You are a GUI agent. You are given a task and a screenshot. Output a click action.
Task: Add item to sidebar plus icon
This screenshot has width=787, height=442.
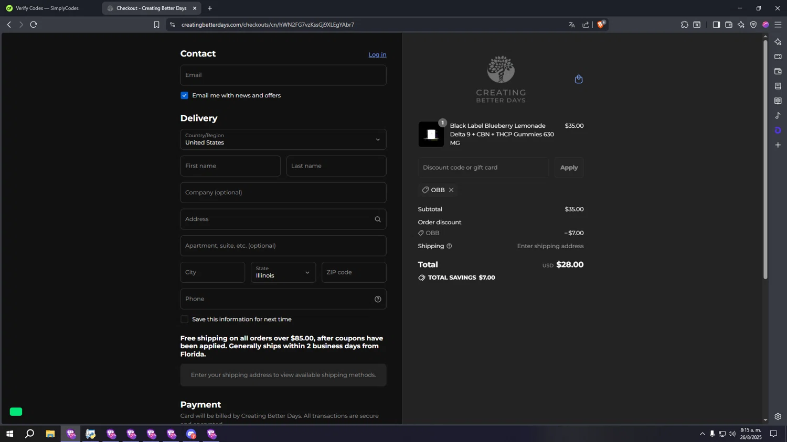click(x=778, y=145)
